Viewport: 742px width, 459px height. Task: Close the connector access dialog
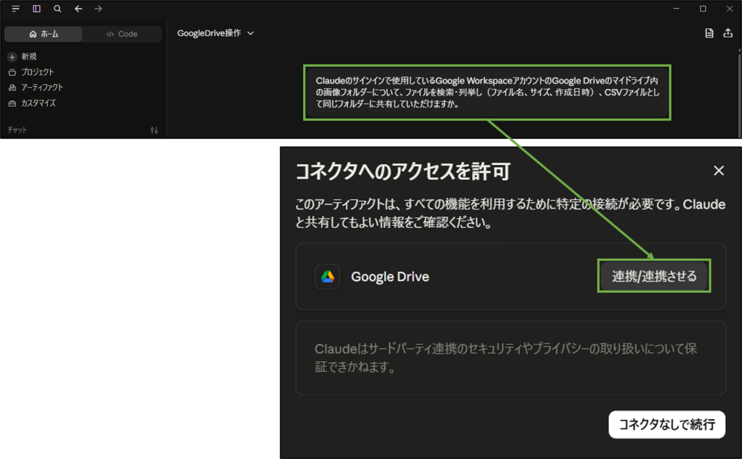coord(719,171)
